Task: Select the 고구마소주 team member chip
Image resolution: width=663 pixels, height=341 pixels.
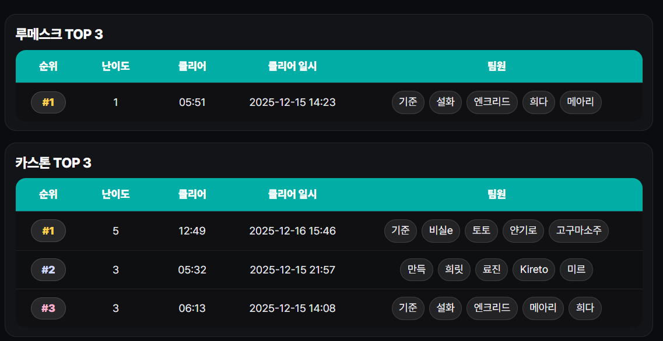Action: click(x=578, y=231)
